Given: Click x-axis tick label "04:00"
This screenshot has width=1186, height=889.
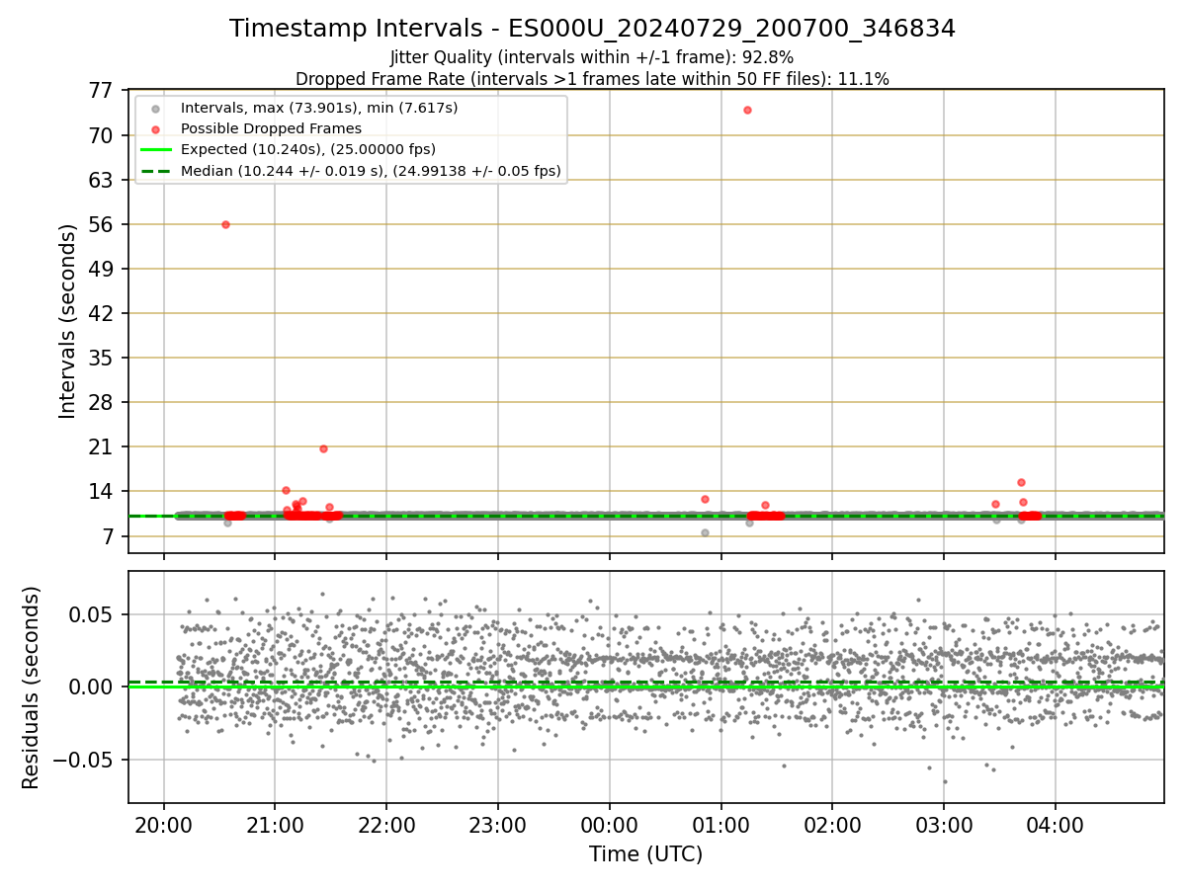Looking at the screenshot, I should 1056,824.
